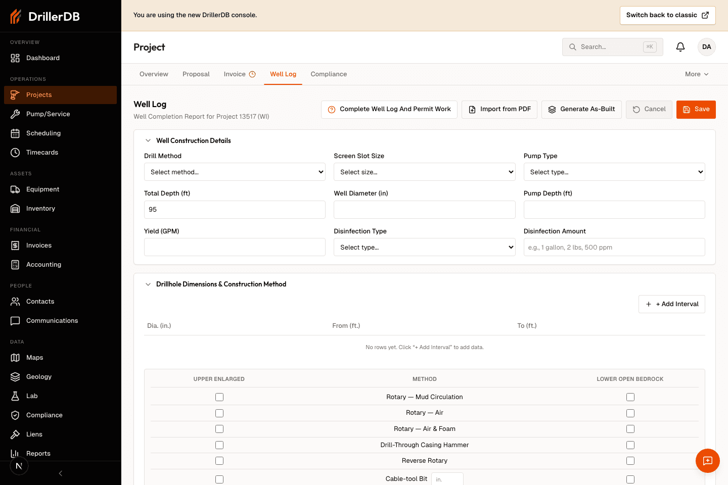Open the DA user avatar menu
Viewport: 728px width, 485px height.
(x=707, y=47)
